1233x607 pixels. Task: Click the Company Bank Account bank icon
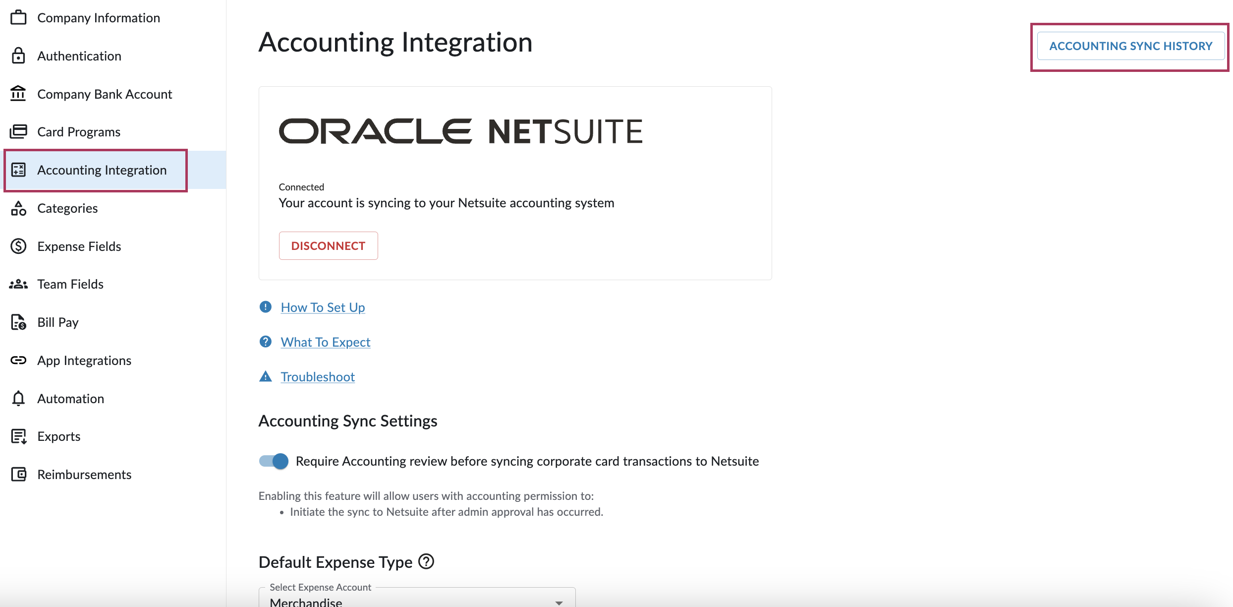pyautogui.click(x=18, y=93)
